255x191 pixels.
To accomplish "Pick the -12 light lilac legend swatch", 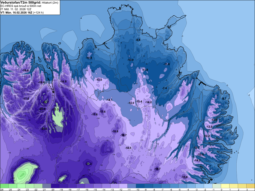I will (123, 186).
